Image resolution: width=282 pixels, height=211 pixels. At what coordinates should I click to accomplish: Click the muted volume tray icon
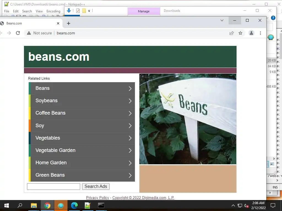point(246,206)
